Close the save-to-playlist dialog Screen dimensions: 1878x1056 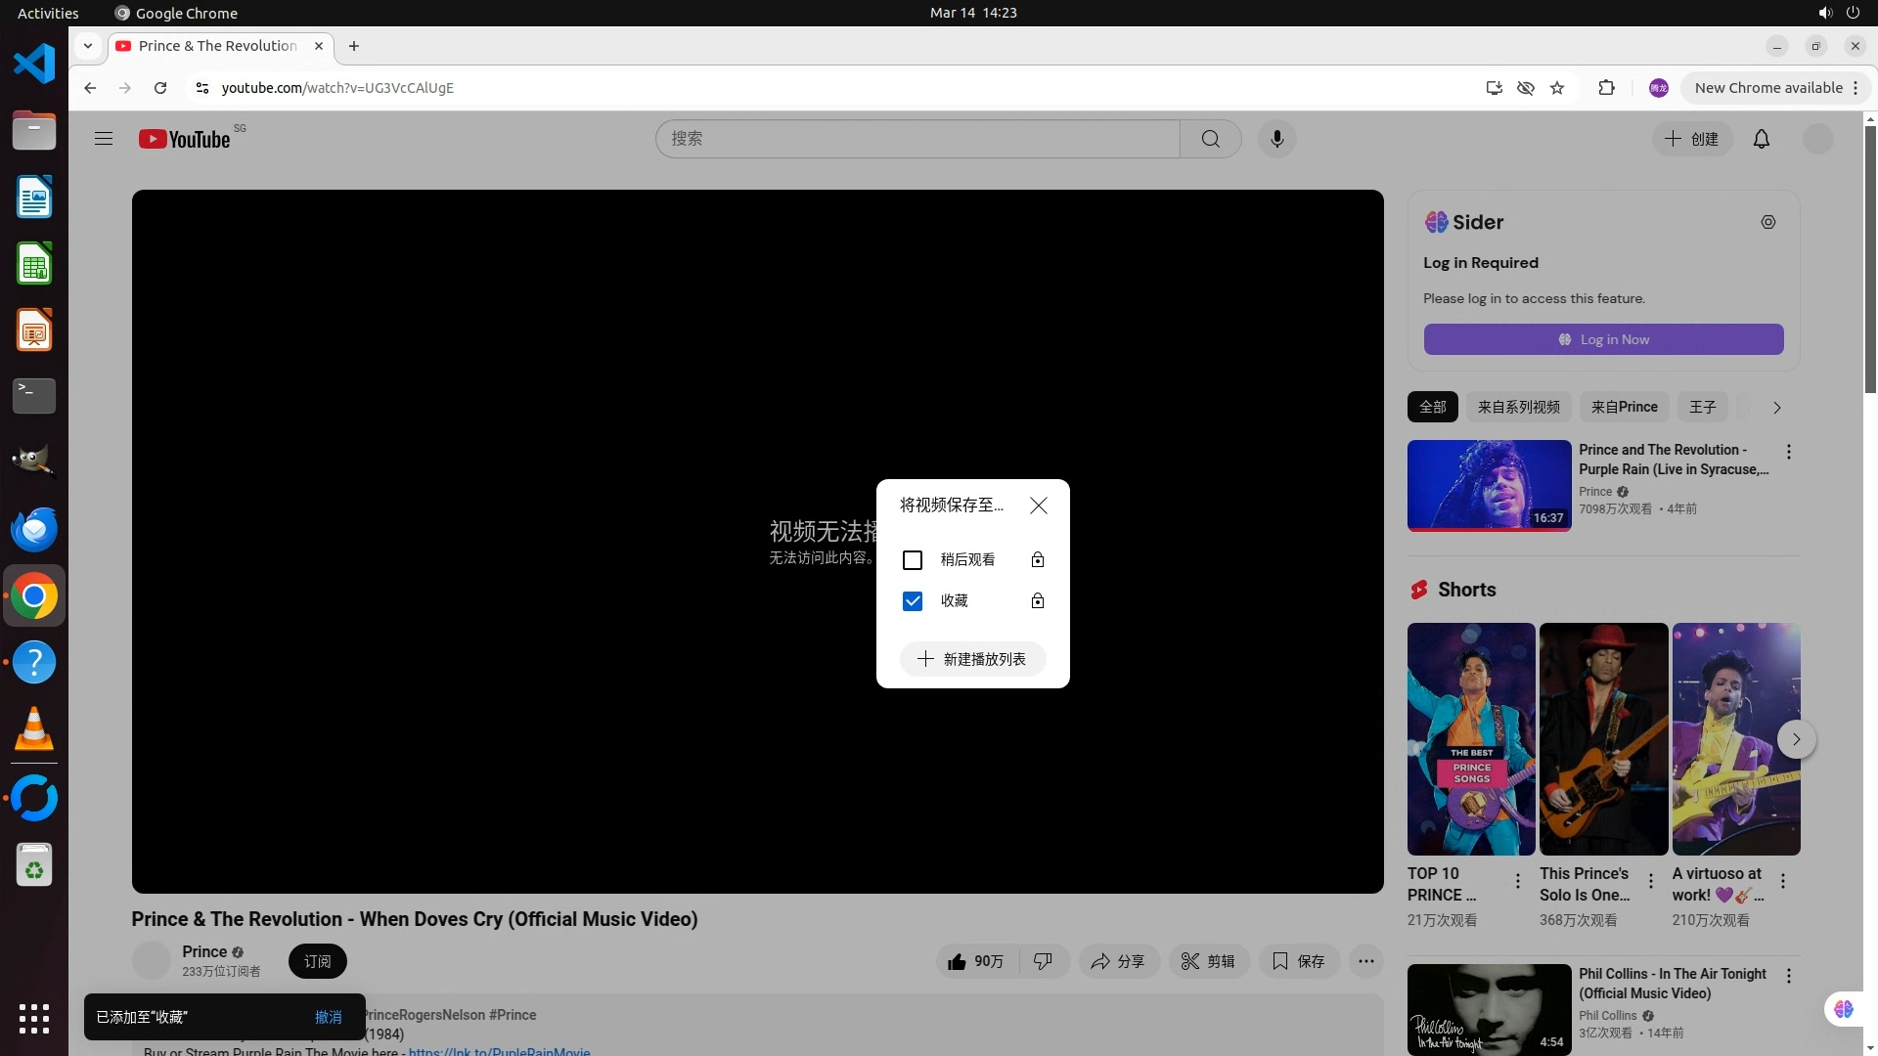pyautogui.click(x=1038, y=505)
